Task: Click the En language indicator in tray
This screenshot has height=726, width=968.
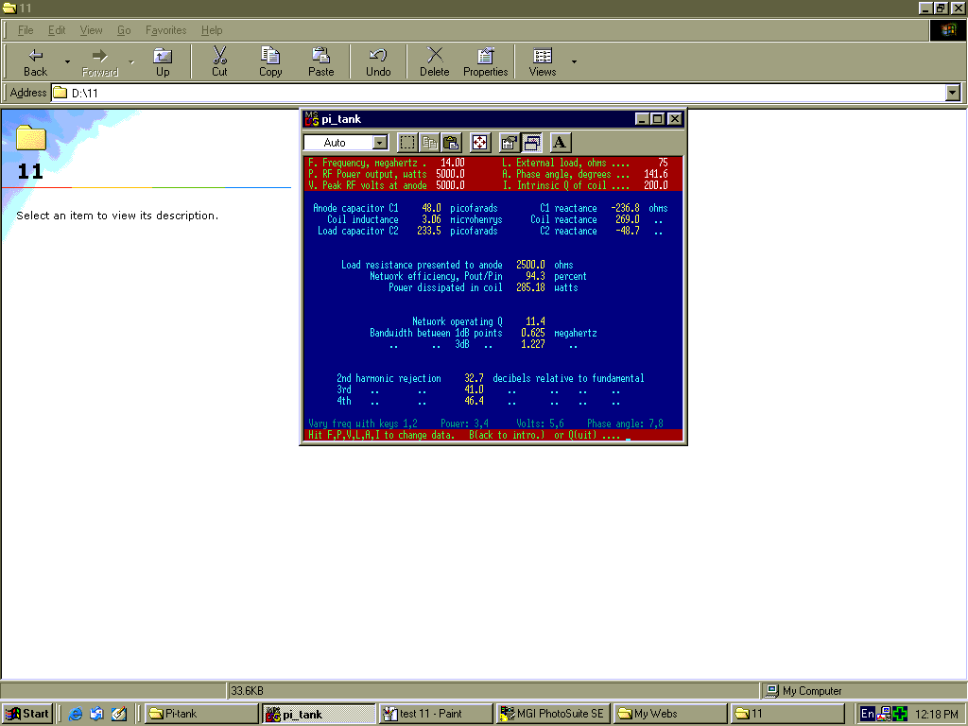Action: point(868,714)
